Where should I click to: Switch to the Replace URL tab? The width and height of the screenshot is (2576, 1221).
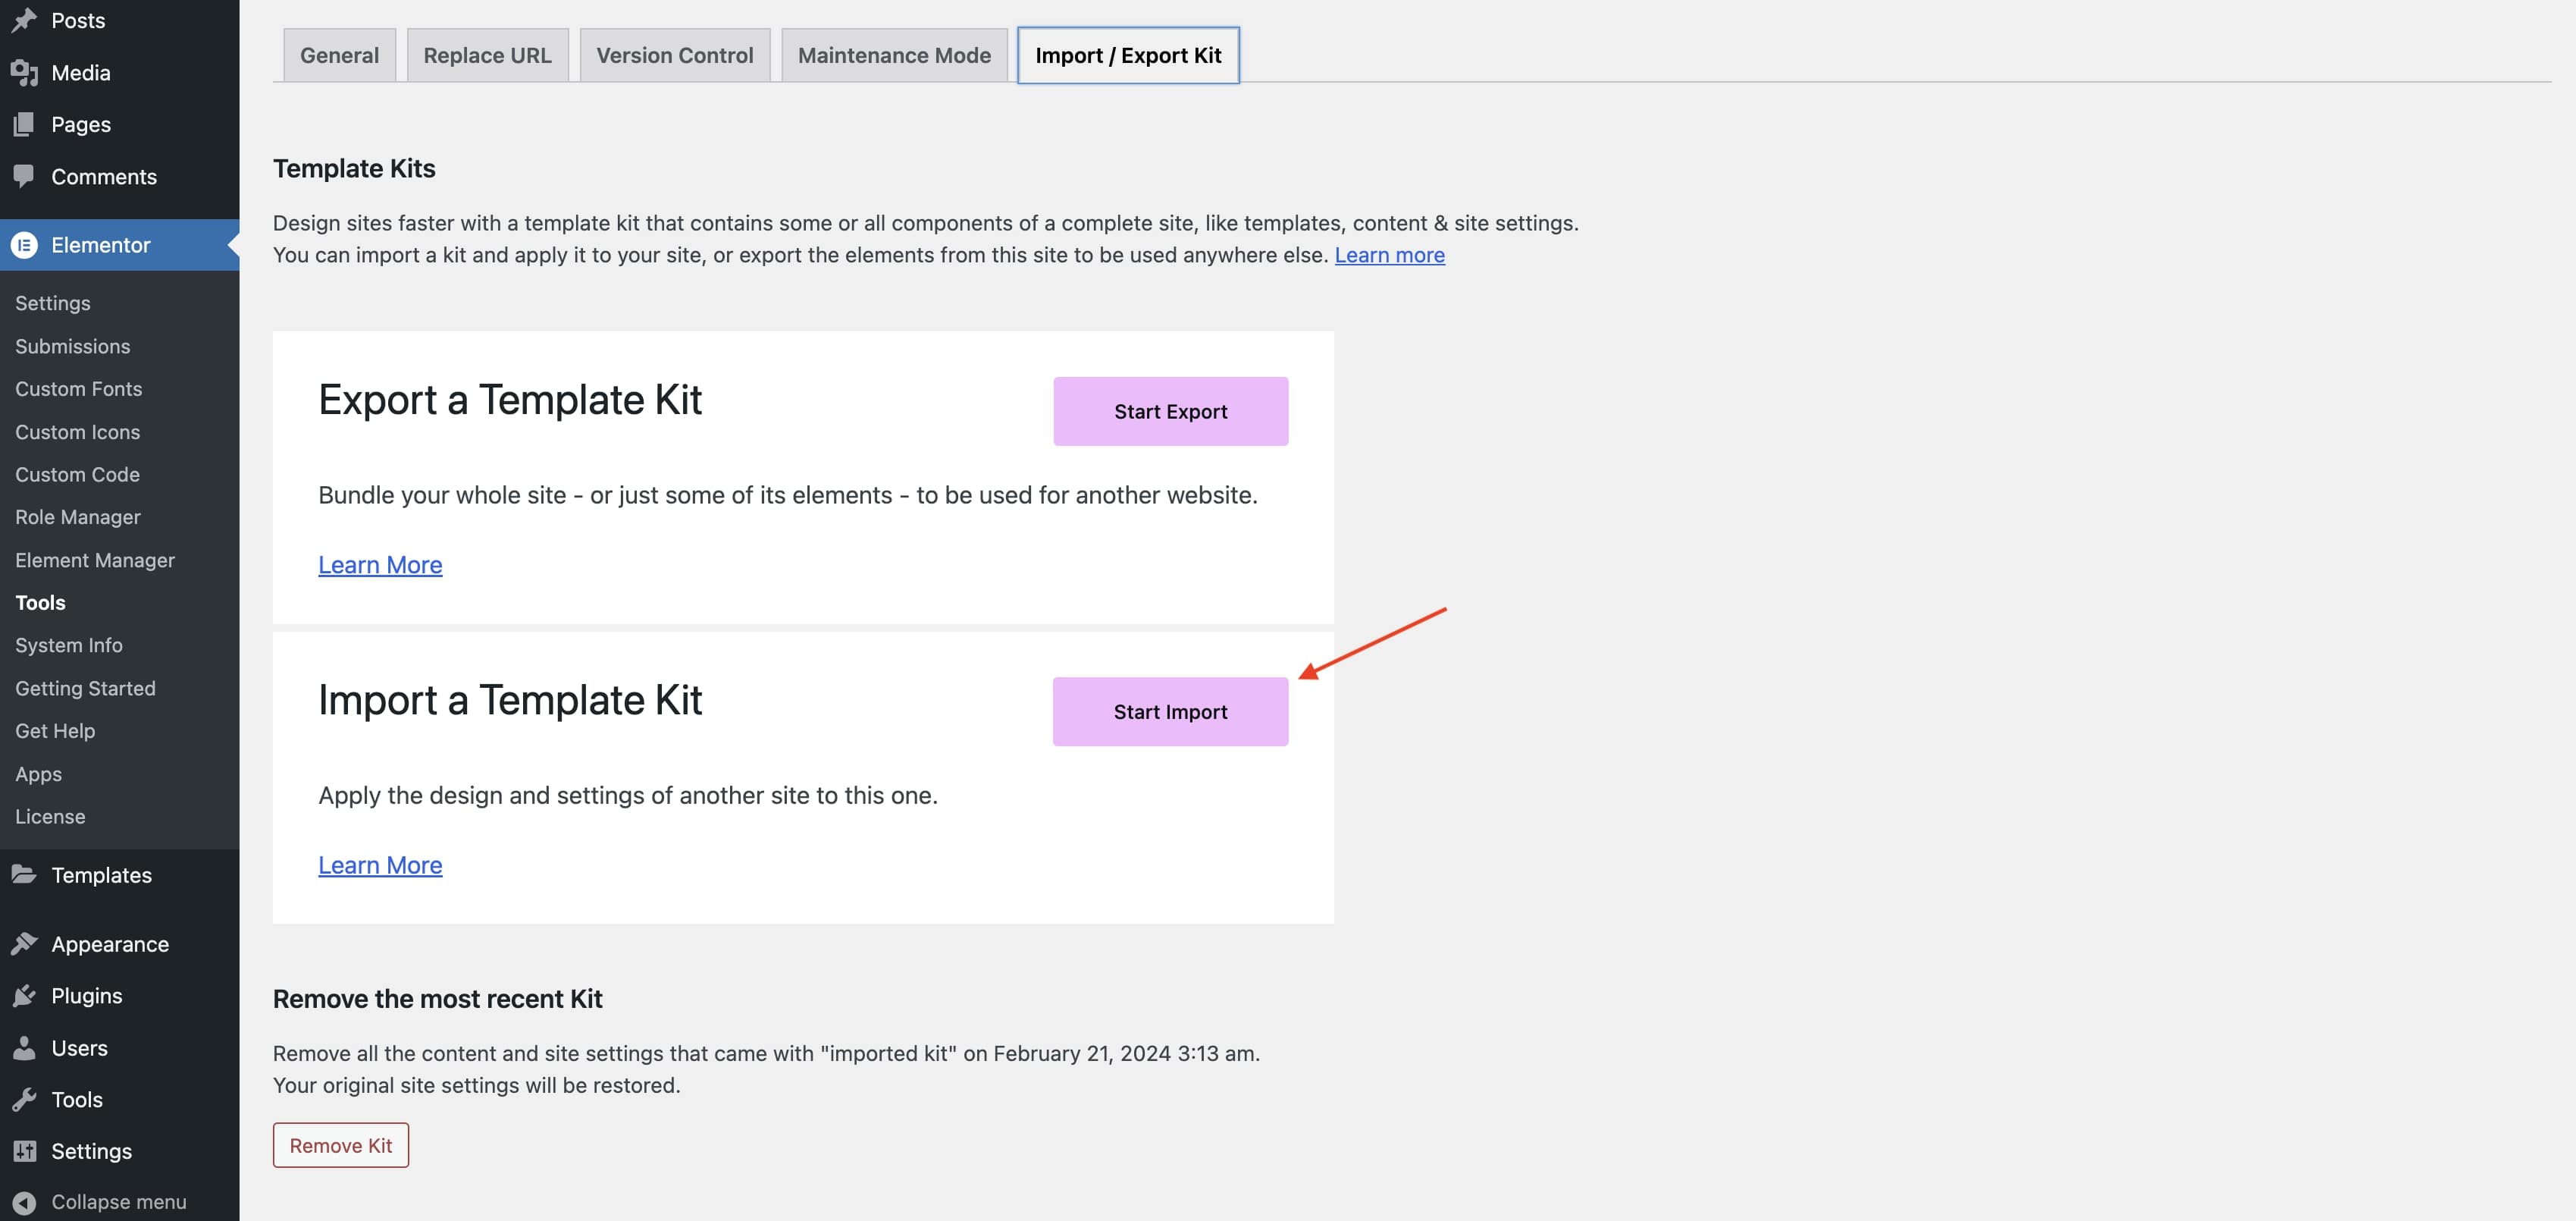487,55
